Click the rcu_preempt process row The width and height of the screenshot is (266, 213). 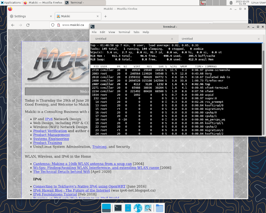coord(176,102)
